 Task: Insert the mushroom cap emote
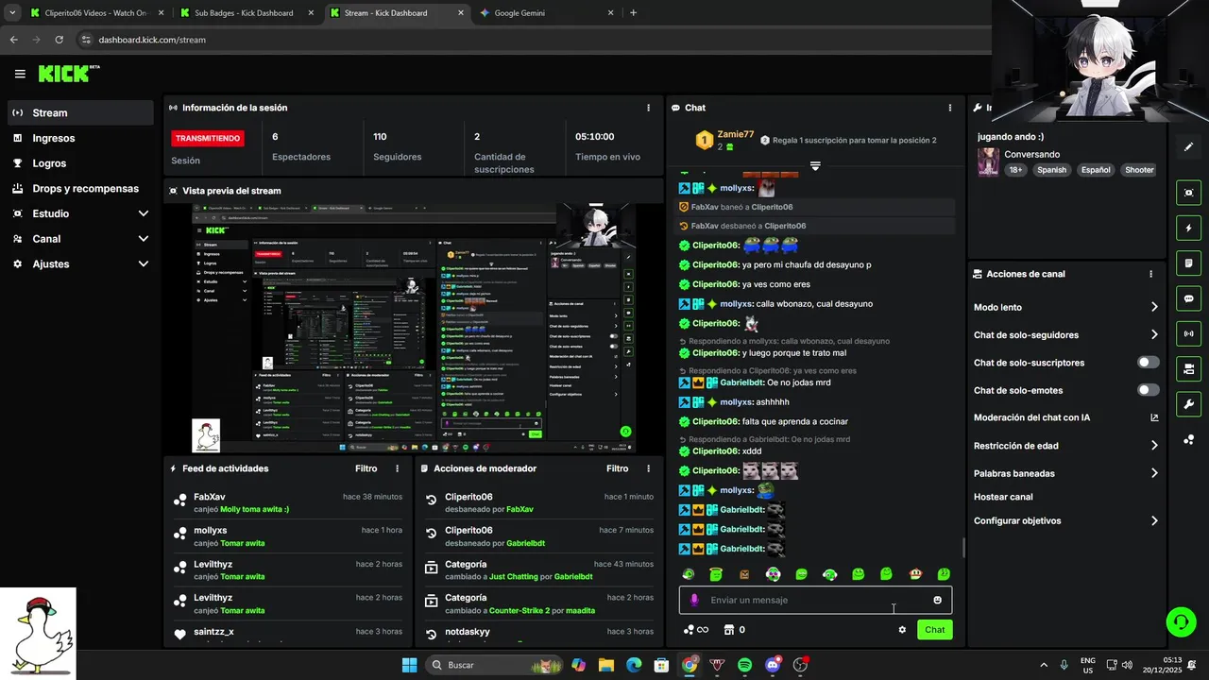tap(914, 574)
